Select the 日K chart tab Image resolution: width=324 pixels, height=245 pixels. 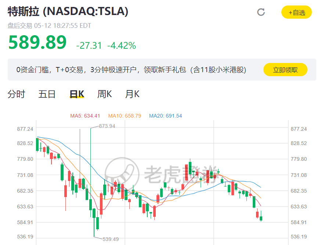tap(77, 94)
